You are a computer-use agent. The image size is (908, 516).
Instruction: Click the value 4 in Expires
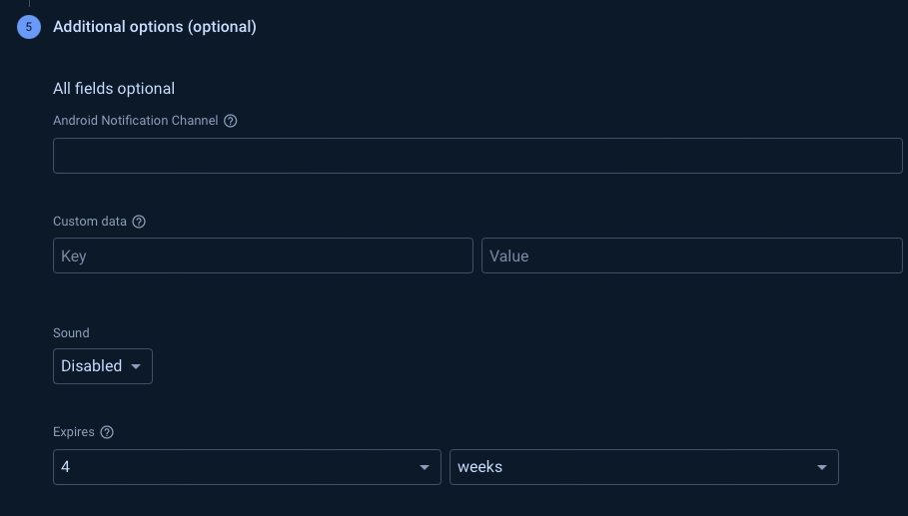point(66,467)
